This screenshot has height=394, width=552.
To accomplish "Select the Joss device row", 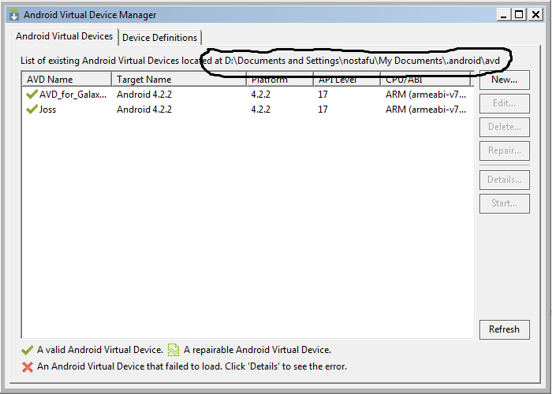I will 248,110.
